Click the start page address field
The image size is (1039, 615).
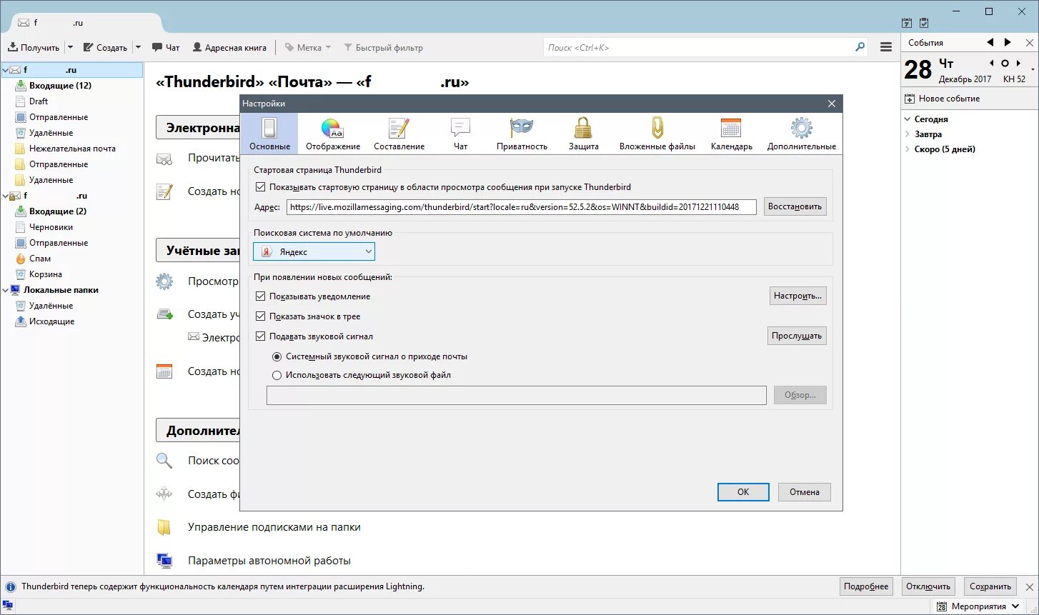pyautogui.click(x=522, y=207)
